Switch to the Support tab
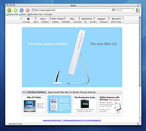This screenshot has width=146, height=131. coord(101,19)
